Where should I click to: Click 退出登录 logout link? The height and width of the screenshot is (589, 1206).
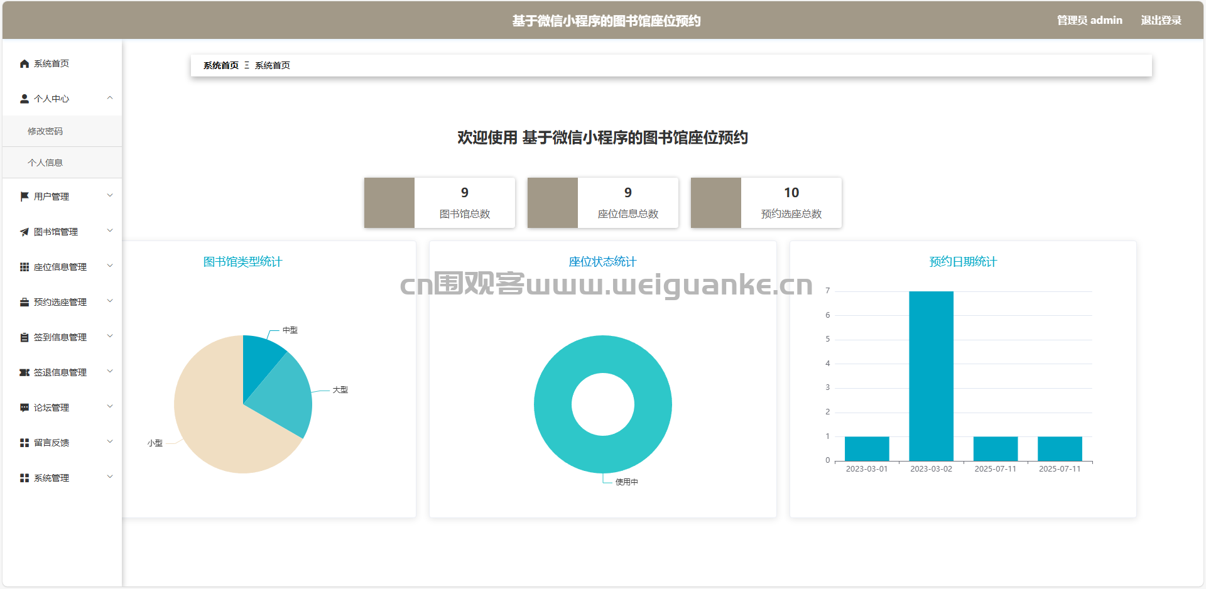(x=1161, y=20)
